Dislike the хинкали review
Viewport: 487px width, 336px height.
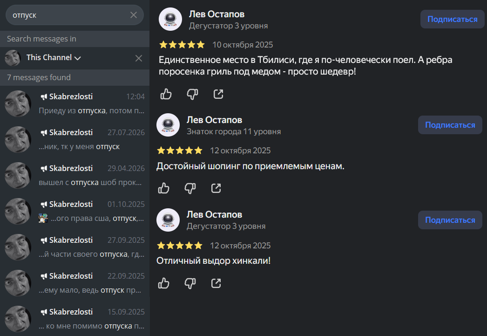[190, 283]
